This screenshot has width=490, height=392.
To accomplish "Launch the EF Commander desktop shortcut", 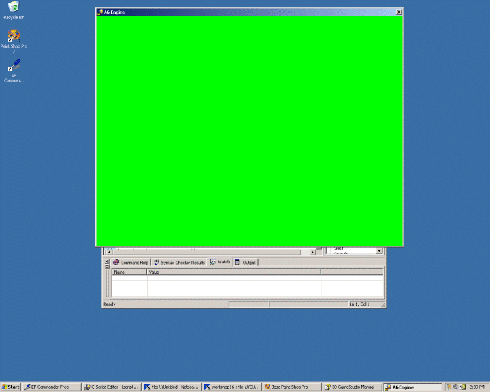I will coord(14,66).
